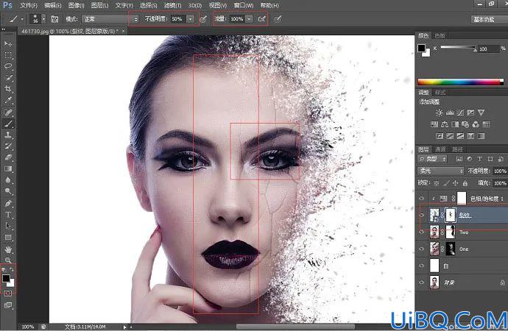Open brush mode 正常 dropdown
The height and width of the screenshot is (331, 508).
point(110,19)
